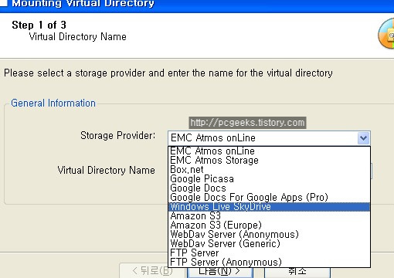Select Box.net storage provider
This screenshot has width=394, height=278.
click(x=269, y=170)
